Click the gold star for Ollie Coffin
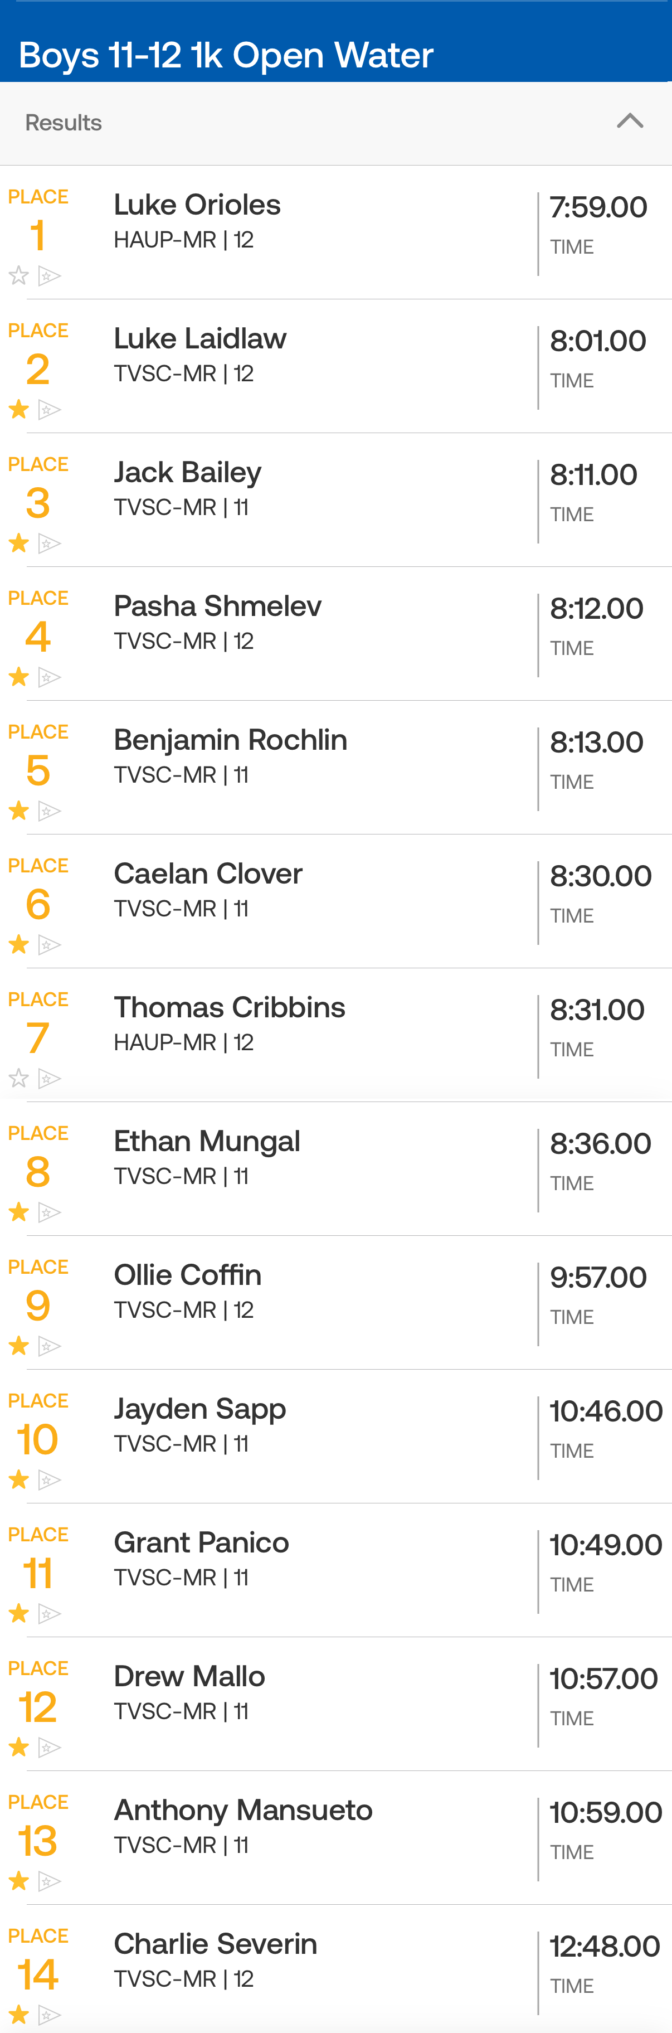 click(19, 1346)
